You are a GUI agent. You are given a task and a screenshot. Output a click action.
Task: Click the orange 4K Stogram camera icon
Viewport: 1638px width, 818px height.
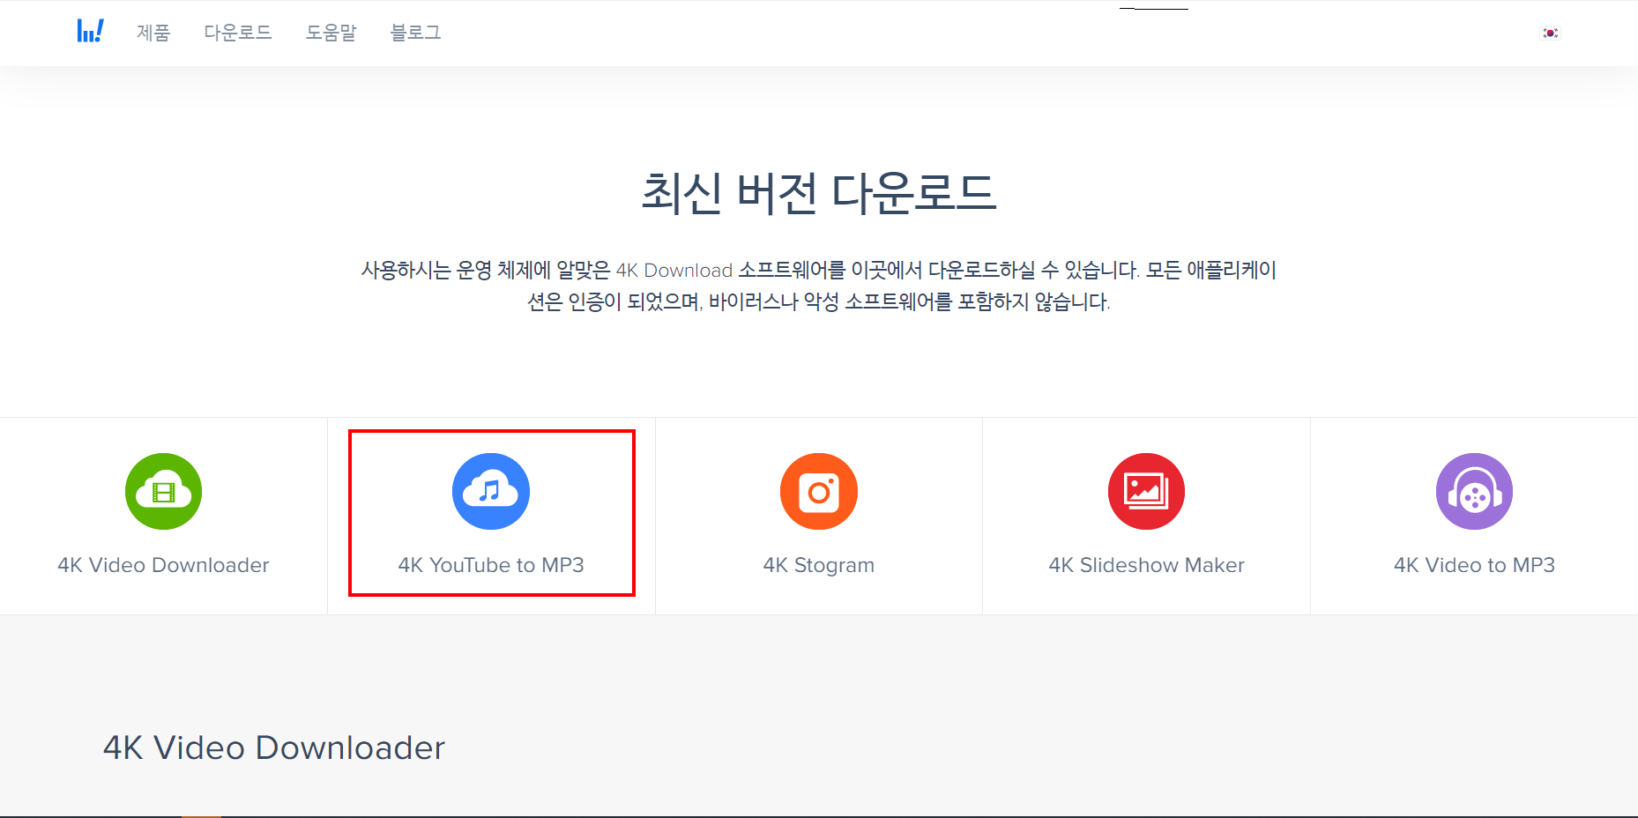(819, 491)
